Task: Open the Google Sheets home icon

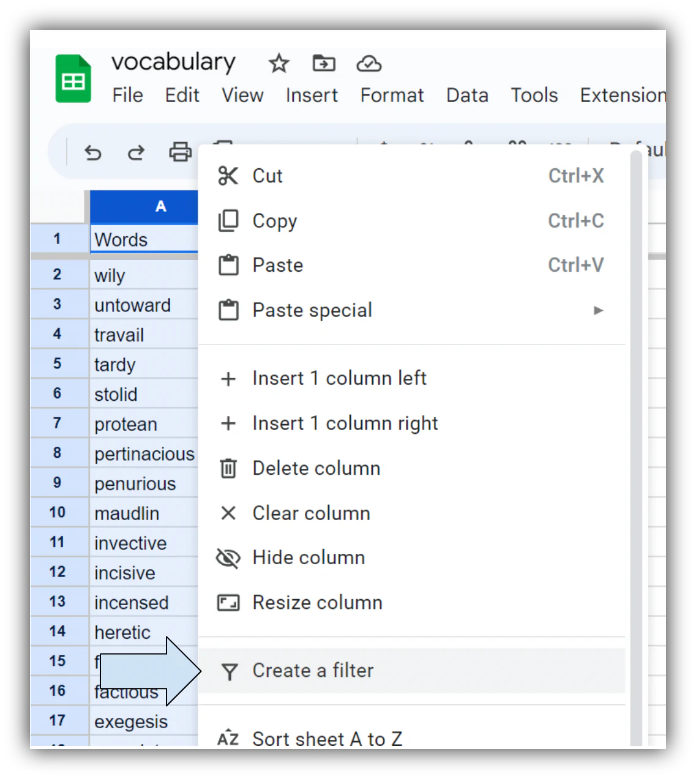Action: click(73, 79)
